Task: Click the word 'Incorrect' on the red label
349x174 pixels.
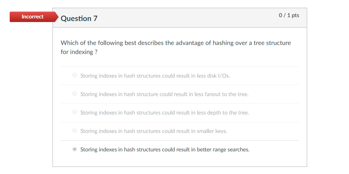Action: [x=32, y=17]
